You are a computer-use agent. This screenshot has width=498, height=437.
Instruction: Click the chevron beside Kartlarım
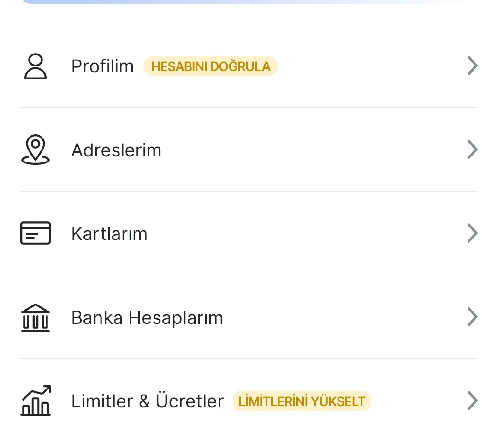coord(472,233)
